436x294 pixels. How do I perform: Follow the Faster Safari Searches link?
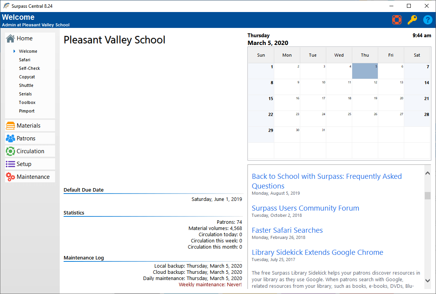pos(287,230)
